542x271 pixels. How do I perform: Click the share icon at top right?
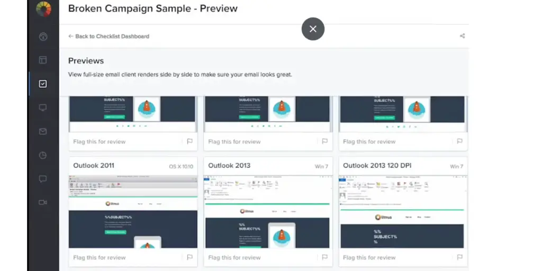click(x=462, y=37)
